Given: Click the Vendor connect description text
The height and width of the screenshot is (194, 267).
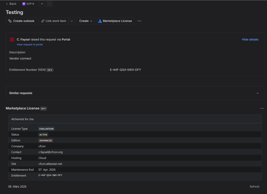Looking at the screenshot, I should pos(20,58).
